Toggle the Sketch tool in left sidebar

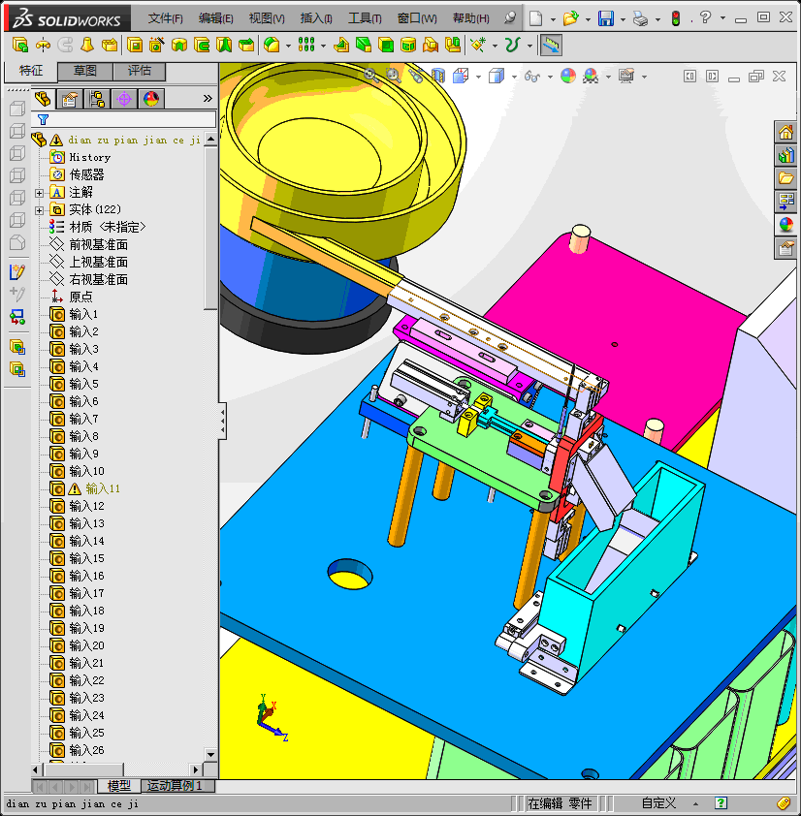tap(17, 271)
